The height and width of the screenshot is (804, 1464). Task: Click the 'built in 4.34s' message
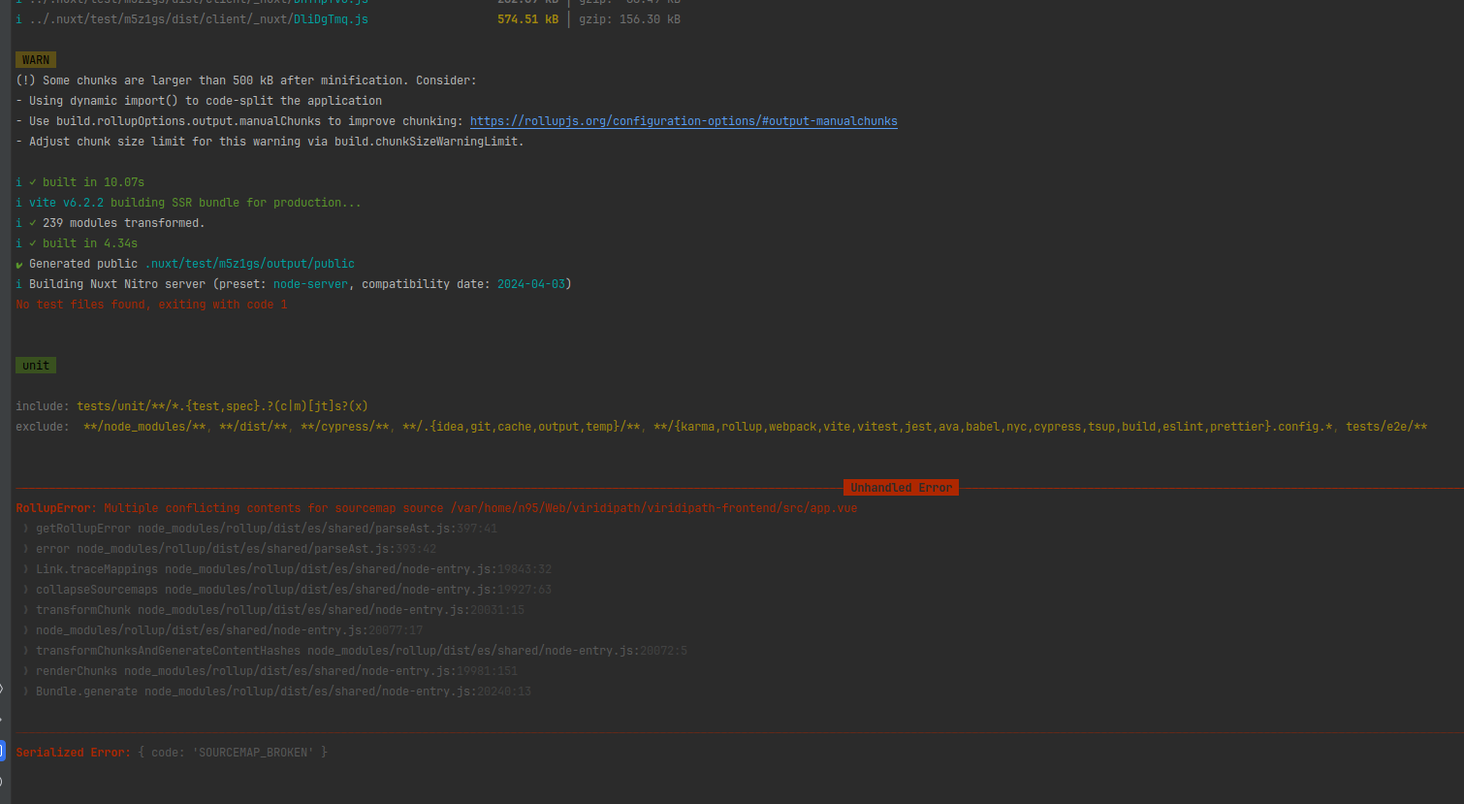coord(90,243)
